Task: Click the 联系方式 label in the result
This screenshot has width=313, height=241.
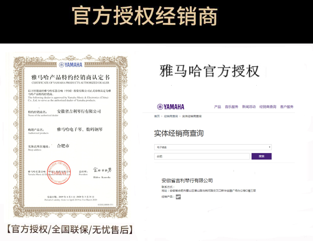Action: 168,187
